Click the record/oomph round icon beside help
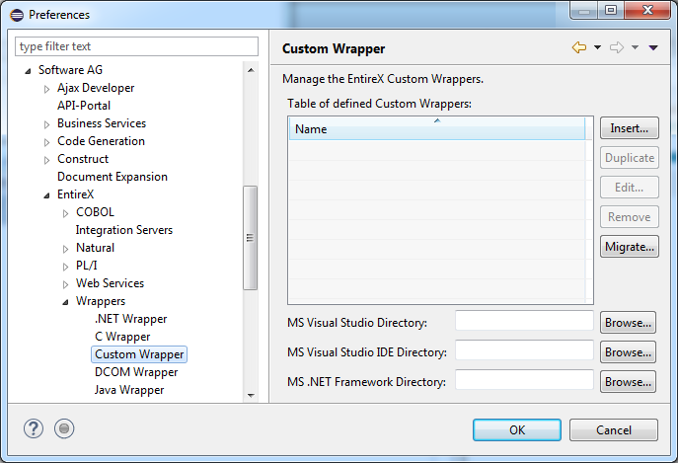 64,428
